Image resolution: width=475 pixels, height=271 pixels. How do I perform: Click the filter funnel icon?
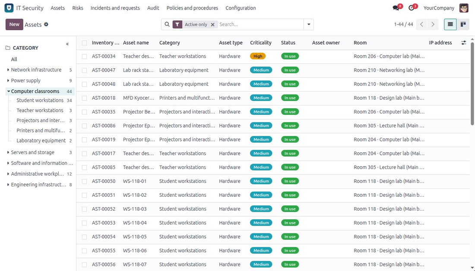click(177, 25)
